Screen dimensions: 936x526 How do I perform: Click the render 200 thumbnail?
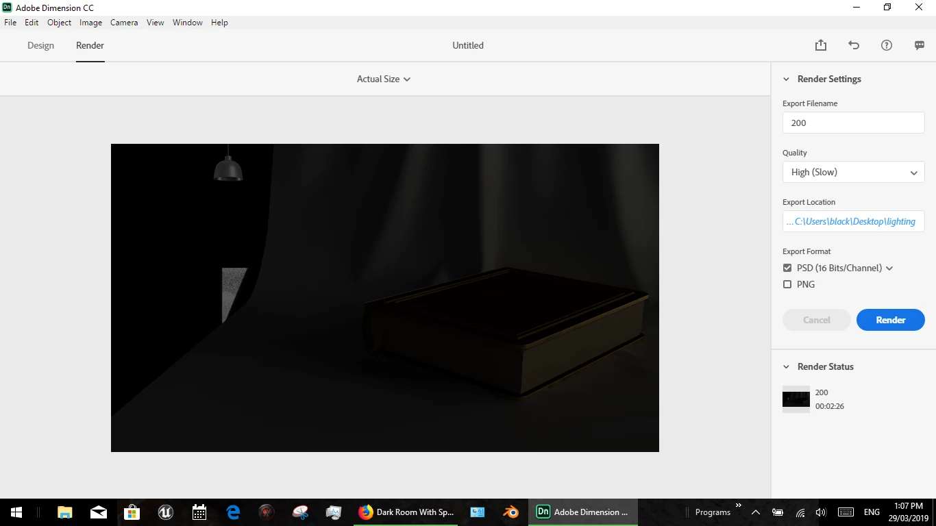click(x=796, y=399)
